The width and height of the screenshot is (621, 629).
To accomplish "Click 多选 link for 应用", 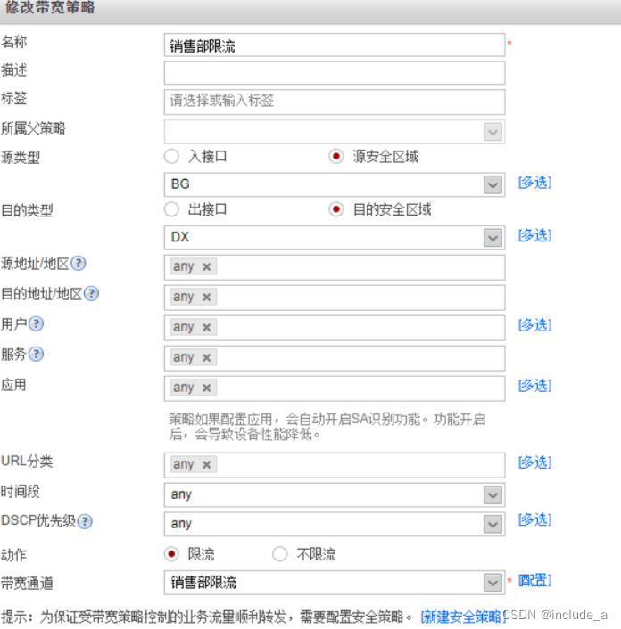I will pos(534,386).
